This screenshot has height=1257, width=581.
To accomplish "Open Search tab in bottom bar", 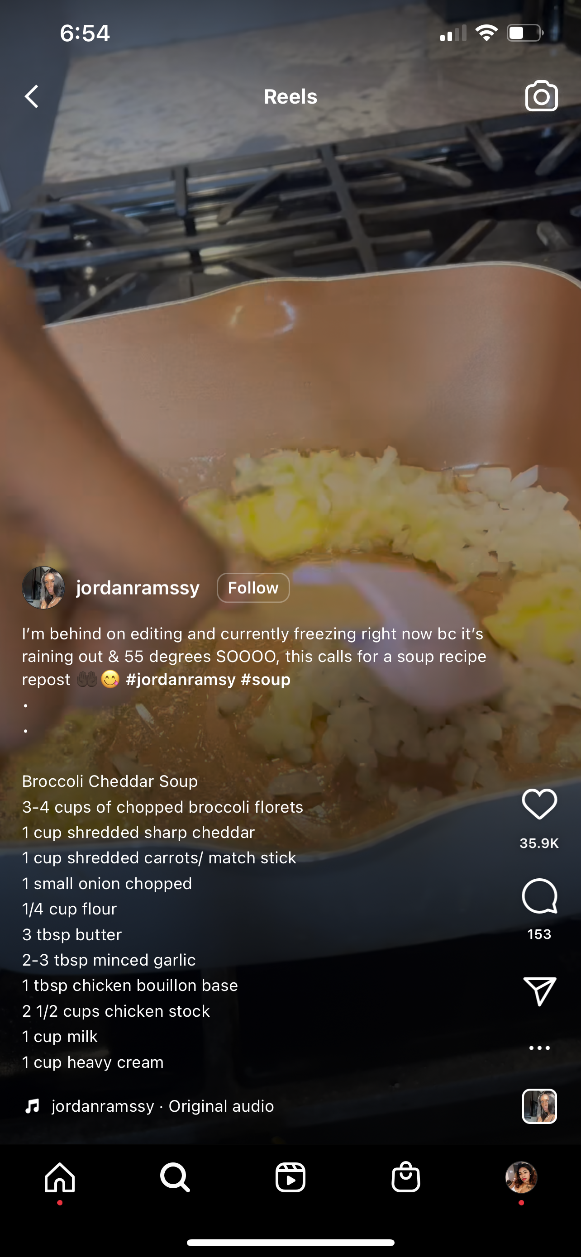I will click(x=175, y=1177).
